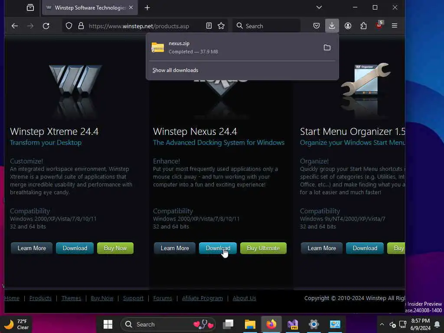Viewport: 444px width, 333px height.
Task: Toggle the Downloads toolbar button
Action: [332, 26]
